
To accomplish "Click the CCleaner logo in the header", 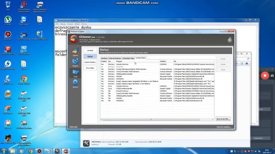I will tap(73, 39).
